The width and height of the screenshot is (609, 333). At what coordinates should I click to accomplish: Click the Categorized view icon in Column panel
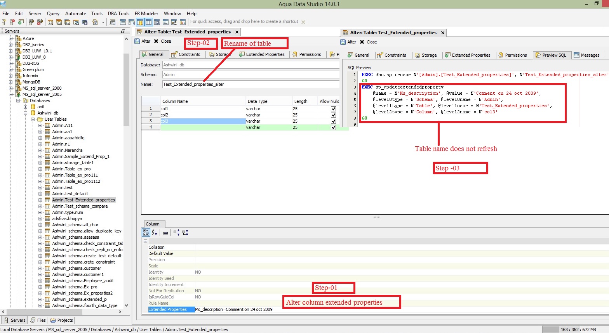pos(146,232)
